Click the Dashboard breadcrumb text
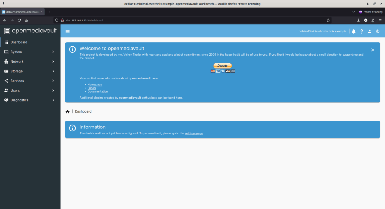385x209 pixels. 83,111
